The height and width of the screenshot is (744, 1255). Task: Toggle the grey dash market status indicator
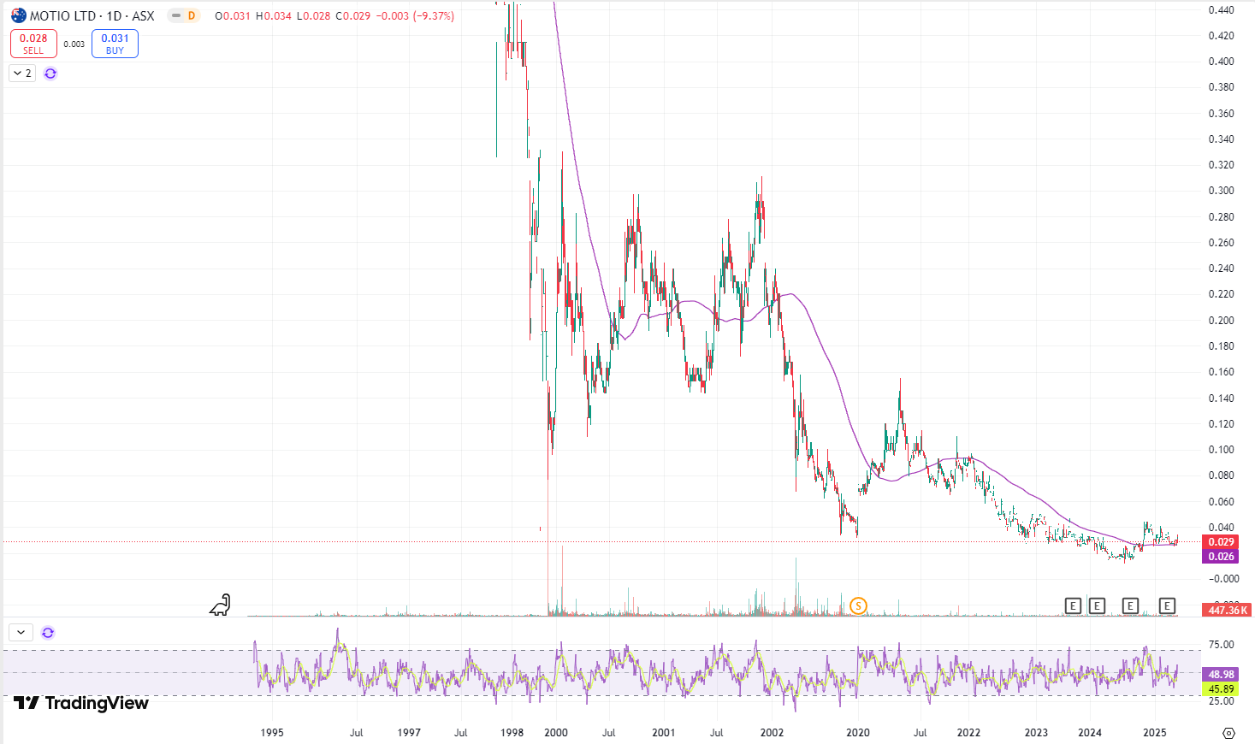(x=176, y=15)
